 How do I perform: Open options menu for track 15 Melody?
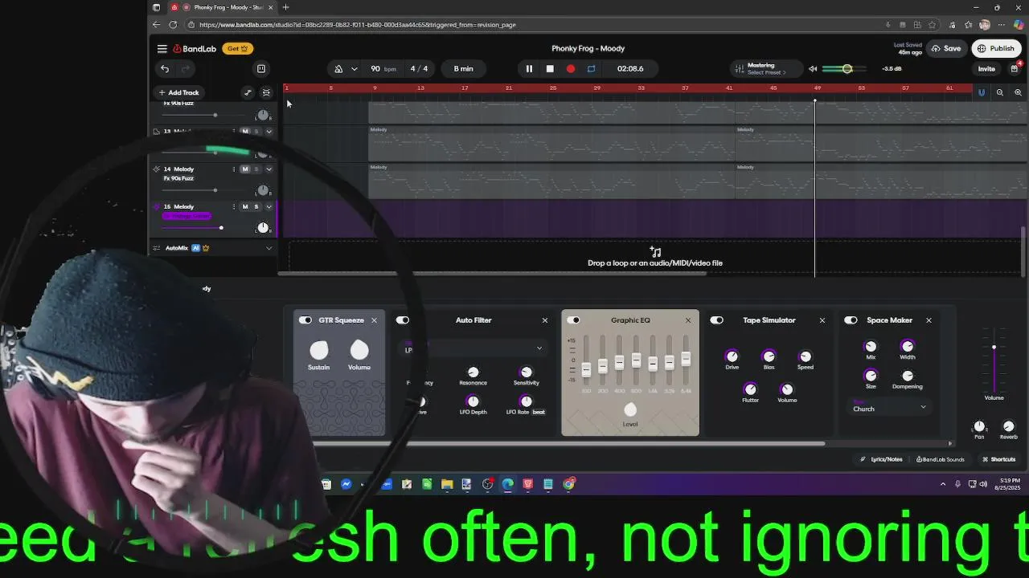(x=234, y=207)
